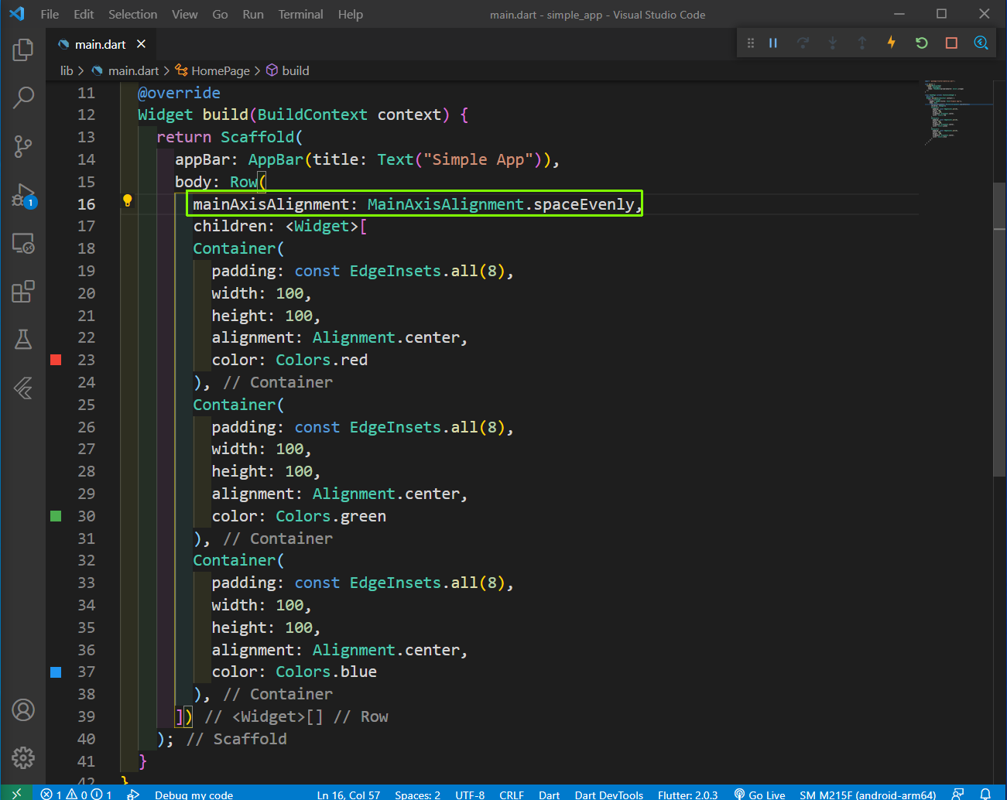The width and height of the screenshot is (1007, 800).
Task: Click the red color swatch on line 23
Action: click(56, 360)
